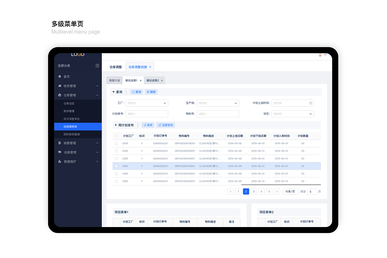Click the 计划单号 input field
Viewport: 387px width, 258px height.
(147, 114)
